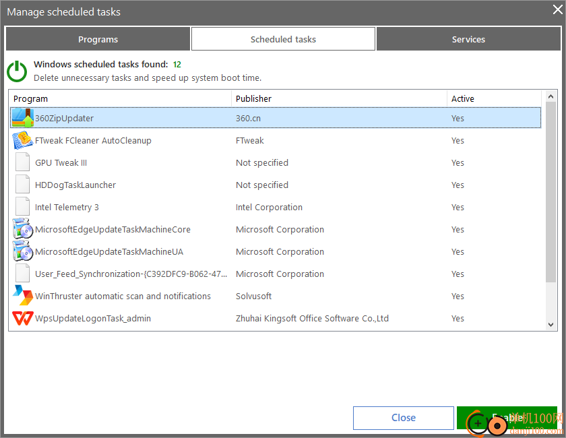Viewport: 566px width, 438px height.
Task: Click the vertical scrollbar thumb
Action: 551,192
